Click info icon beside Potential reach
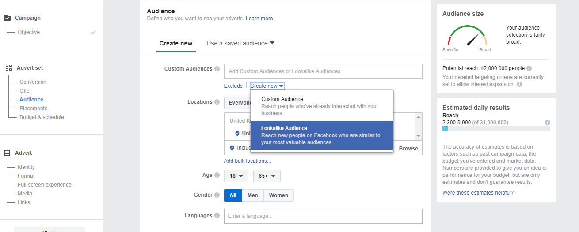The width and height of the screenshot is (579, 232). [529, 68]
